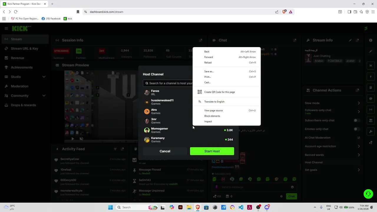Show hidden system tray icons
The width and height of the screenshot is (377, 212).
point(315,207)
